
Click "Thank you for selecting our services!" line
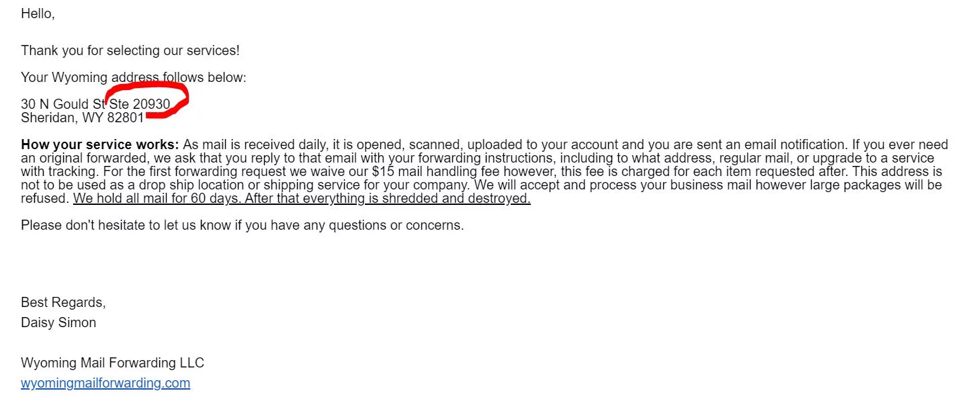coord(130,50)
